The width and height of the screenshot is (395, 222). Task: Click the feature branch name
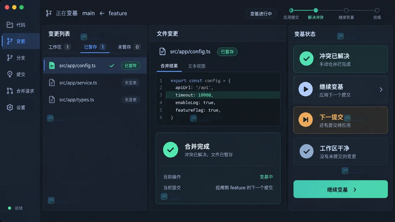118,13
